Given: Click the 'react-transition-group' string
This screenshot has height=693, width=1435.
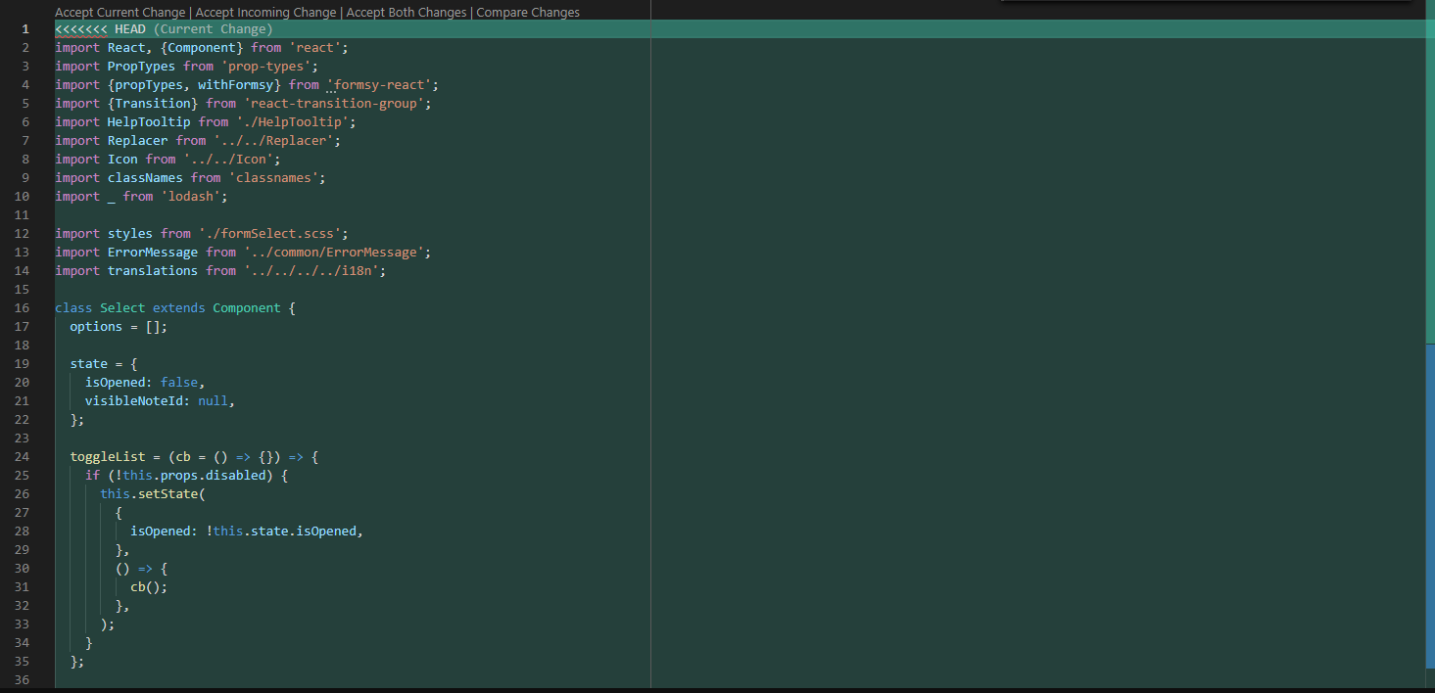Looking at the screenshot, I should [334, 104].
